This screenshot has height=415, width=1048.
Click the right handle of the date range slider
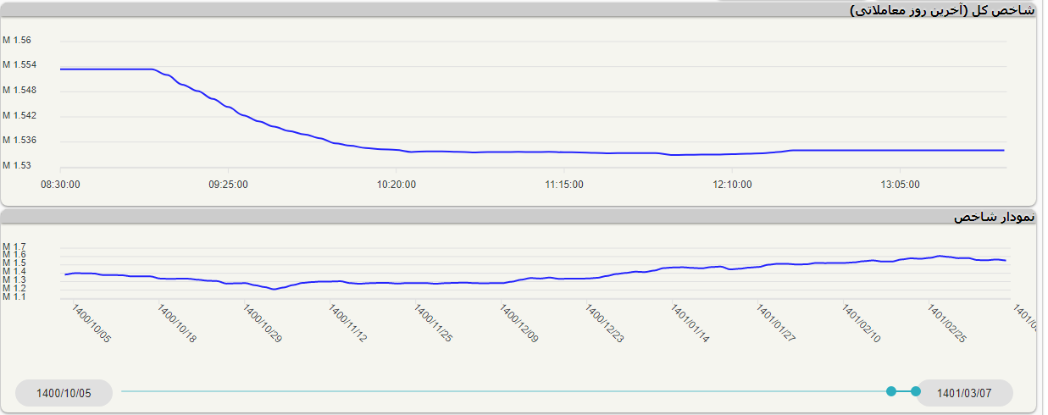915,391
